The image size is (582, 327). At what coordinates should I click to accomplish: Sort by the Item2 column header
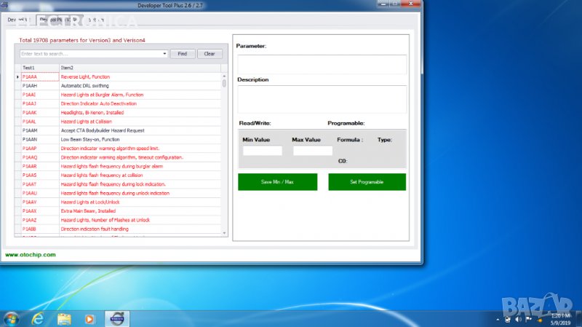click(138, 68)
